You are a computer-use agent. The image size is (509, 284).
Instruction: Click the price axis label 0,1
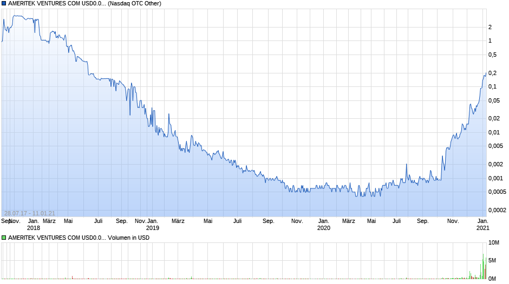[492, 86]
